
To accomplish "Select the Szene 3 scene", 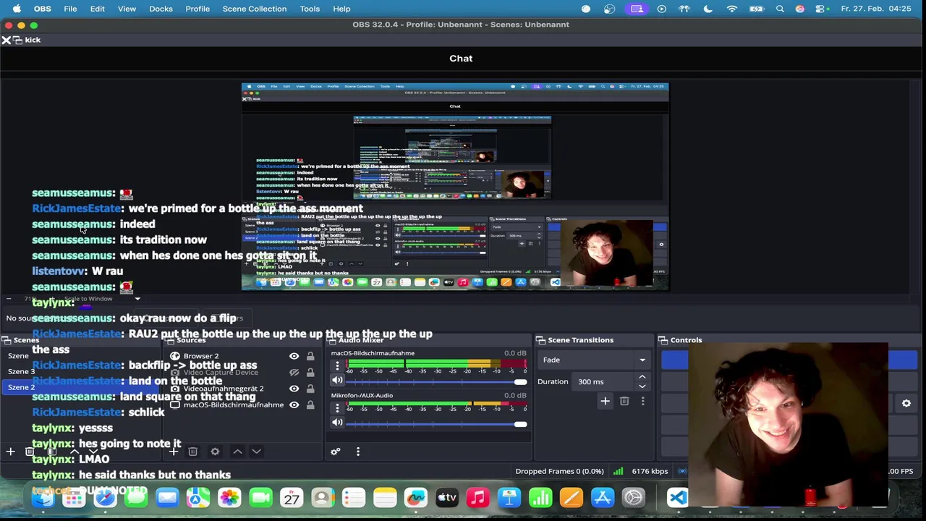I will (80, 371).
